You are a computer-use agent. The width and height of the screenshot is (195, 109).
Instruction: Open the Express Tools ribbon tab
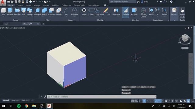click(x=79, y=5)
